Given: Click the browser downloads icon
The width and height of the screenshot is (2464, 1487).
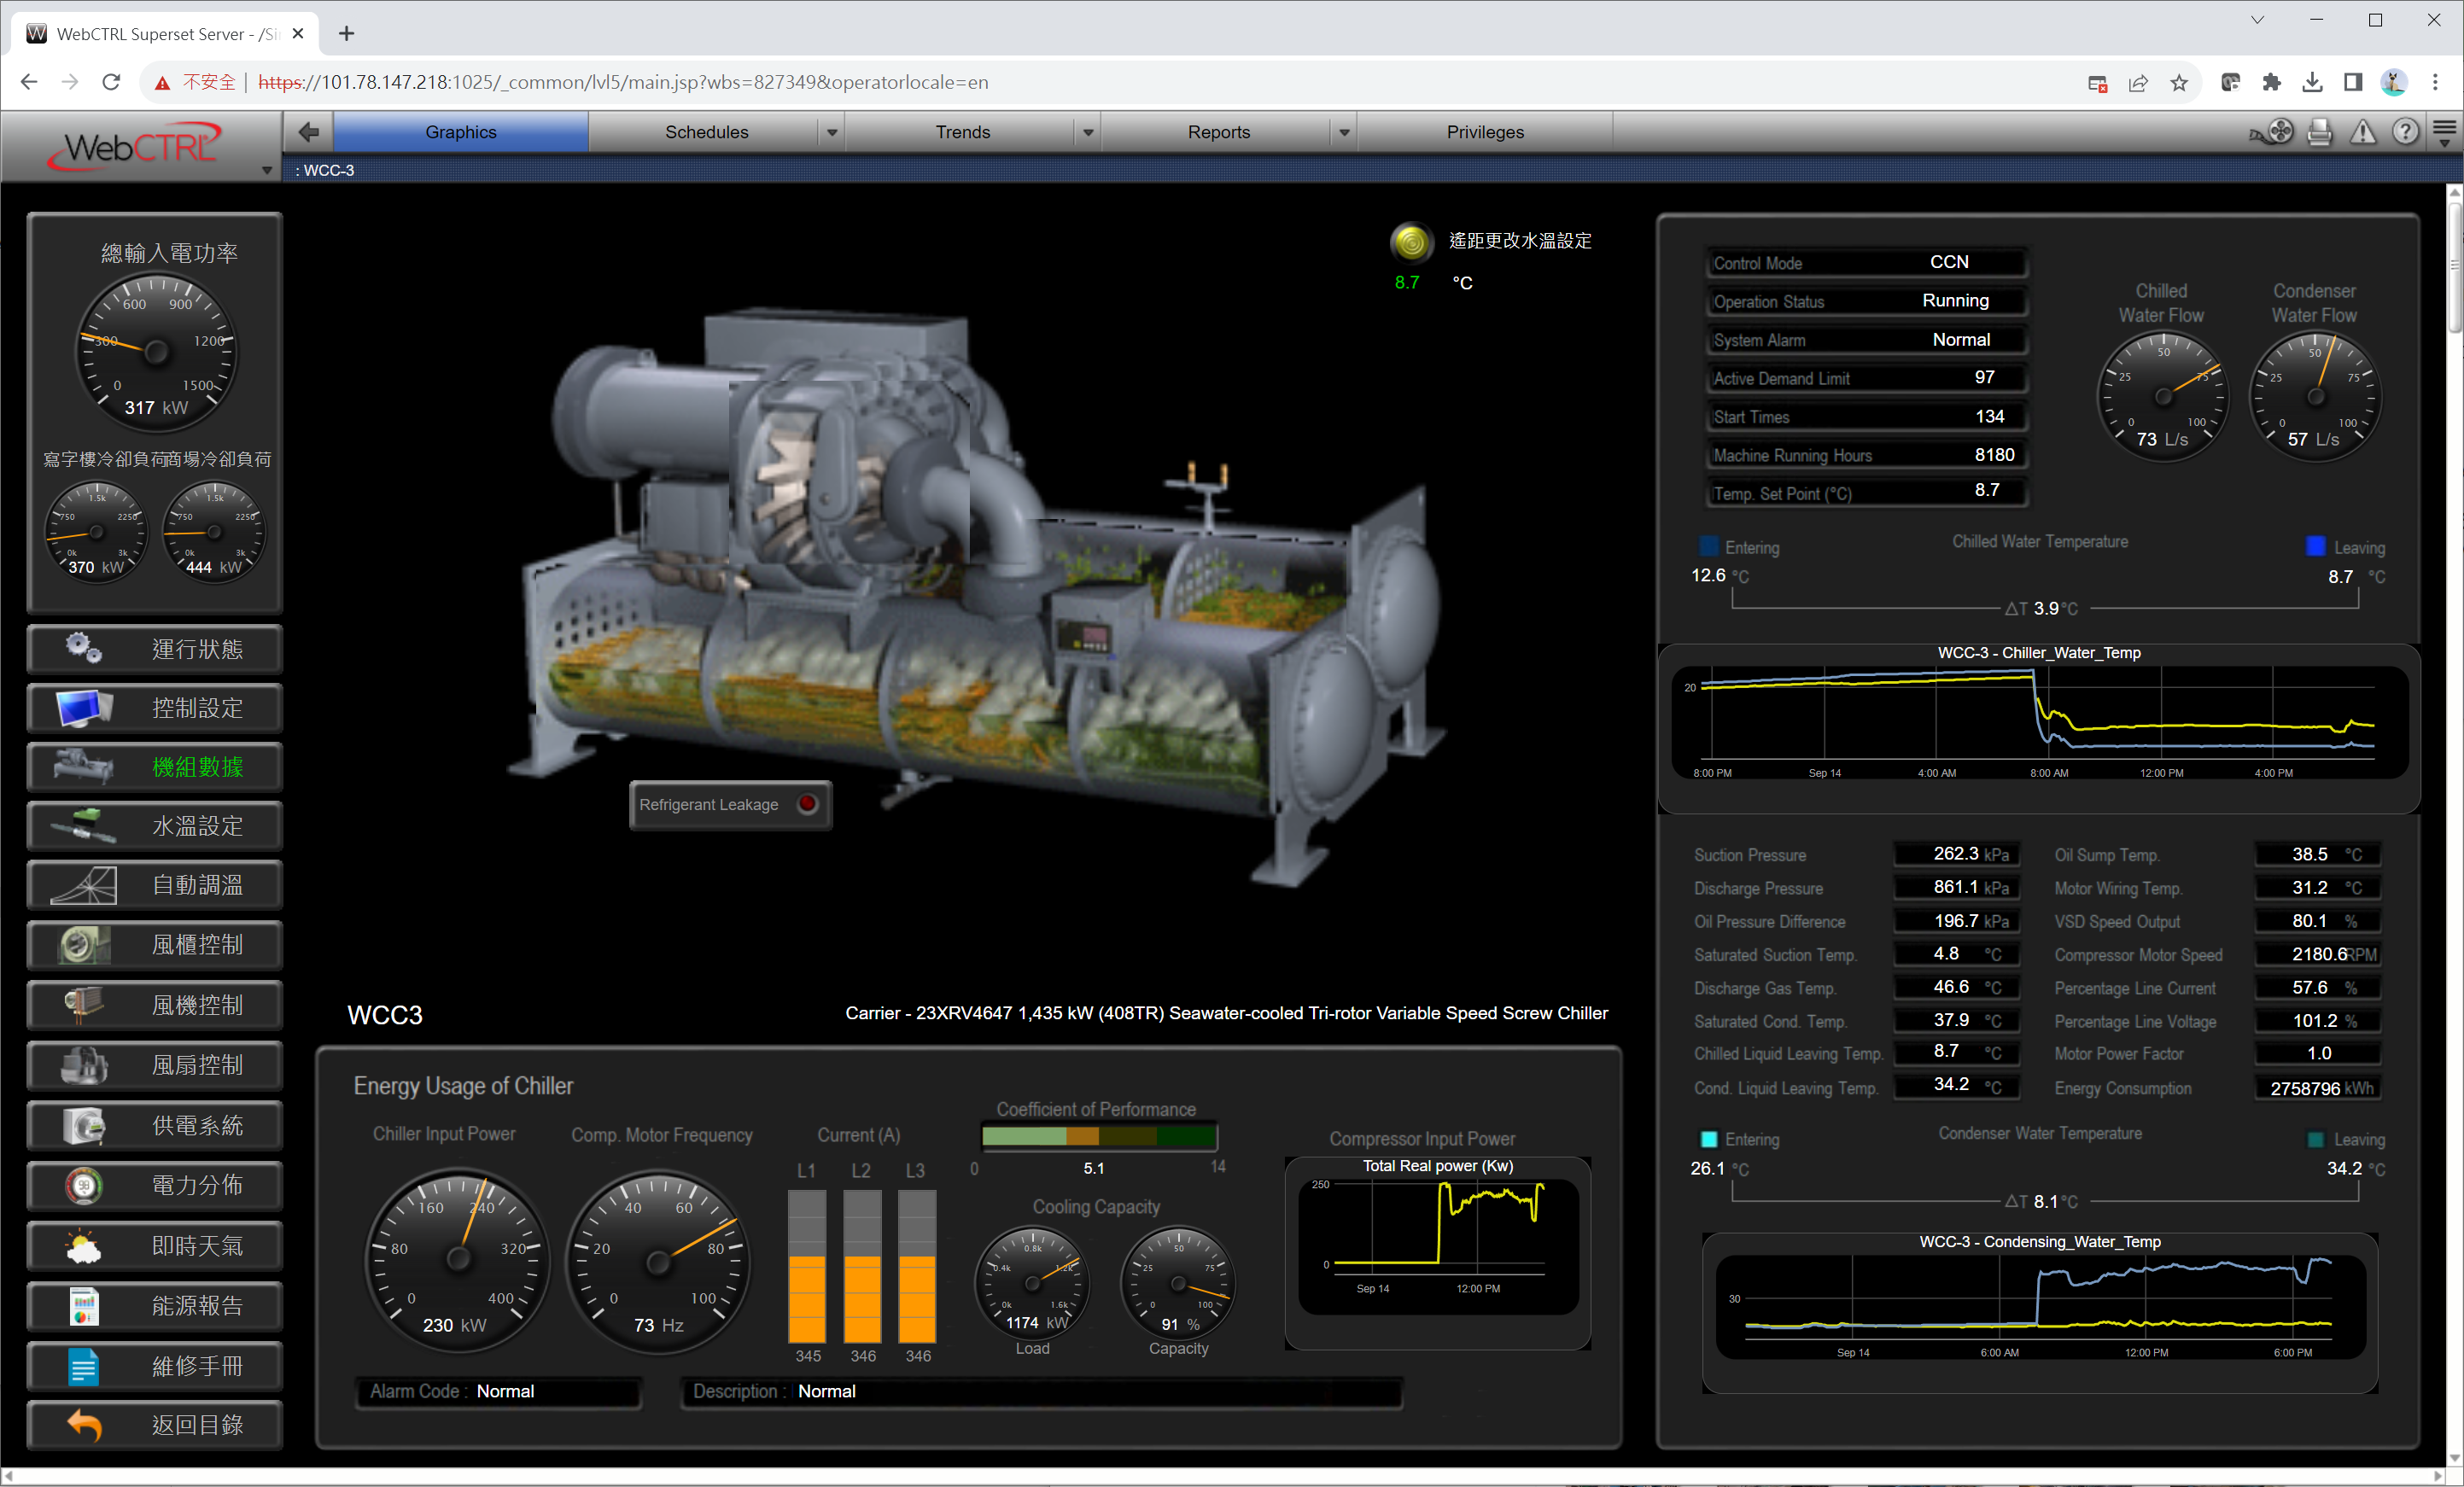Looking at the screenshot, I should (x=2312, y=83).
